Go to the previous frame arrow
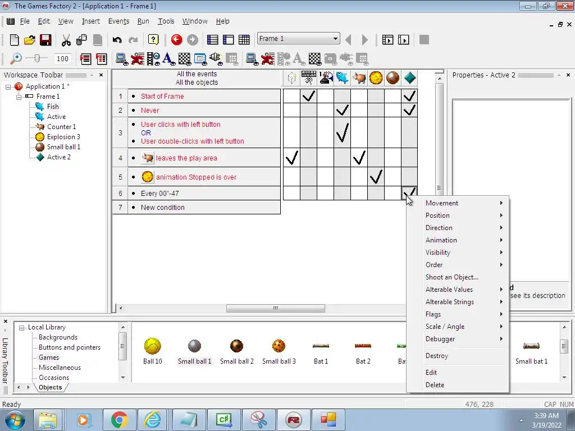 click(x=348, y=40)
